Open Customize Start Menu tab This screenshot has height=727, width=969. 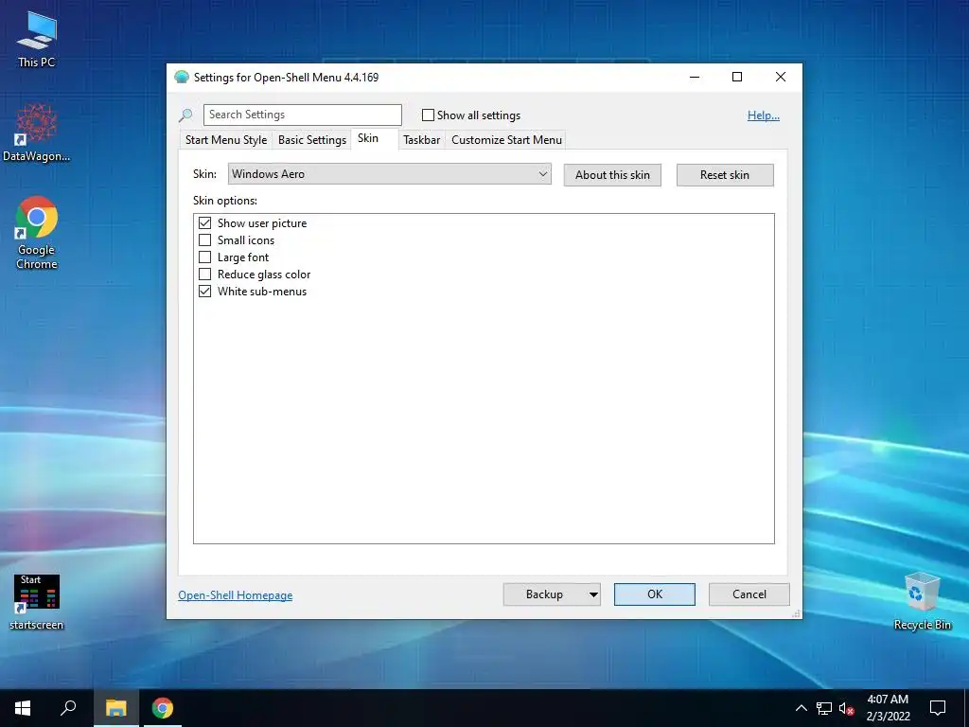point(507,140)
